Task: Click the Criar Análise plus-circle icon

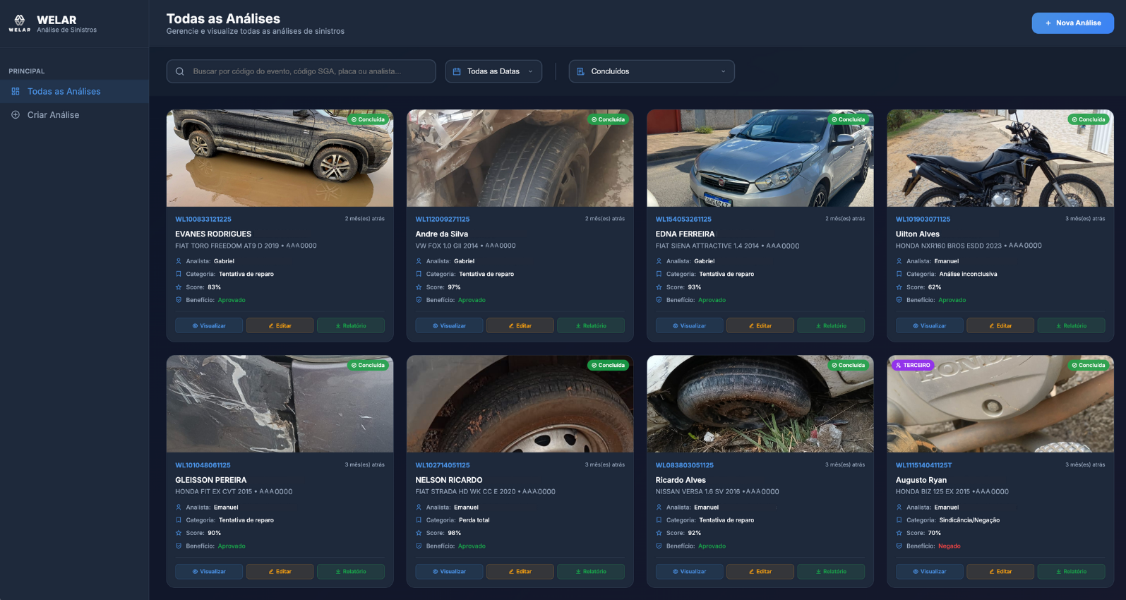Action: click(16, 115)
